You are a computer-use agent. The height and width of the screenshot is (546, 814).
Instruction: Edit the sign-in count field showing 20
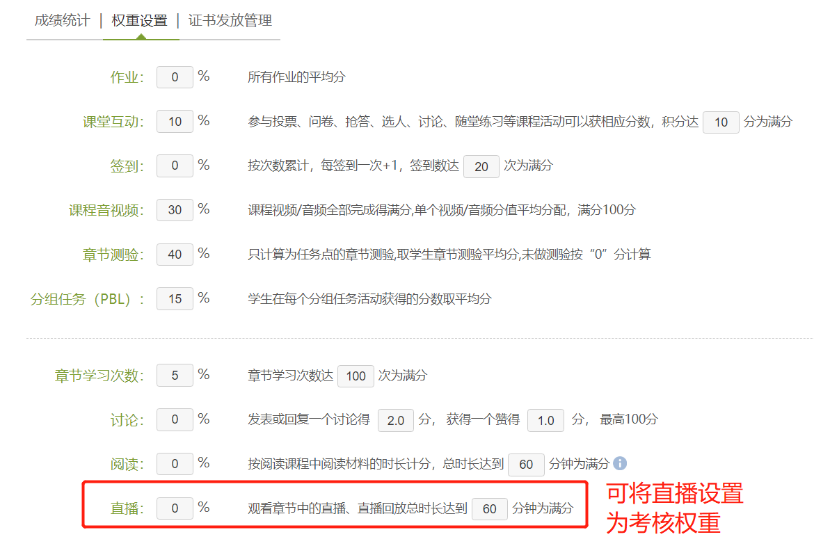(481, 167)
